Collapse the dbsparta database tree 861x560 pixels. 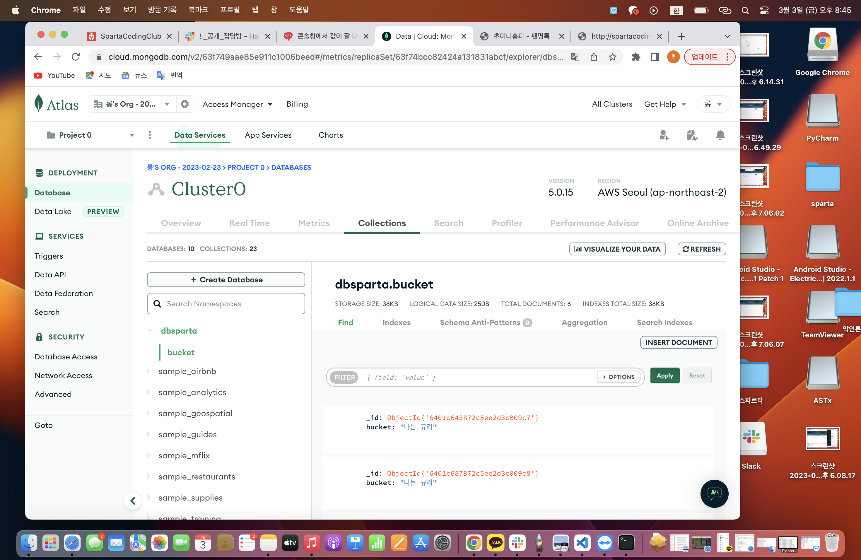click(150, 331)
